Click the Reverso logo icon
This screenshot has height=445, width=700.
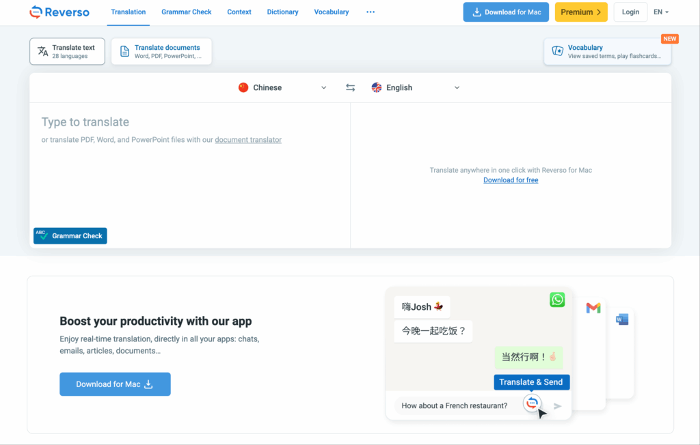point(36,12)
